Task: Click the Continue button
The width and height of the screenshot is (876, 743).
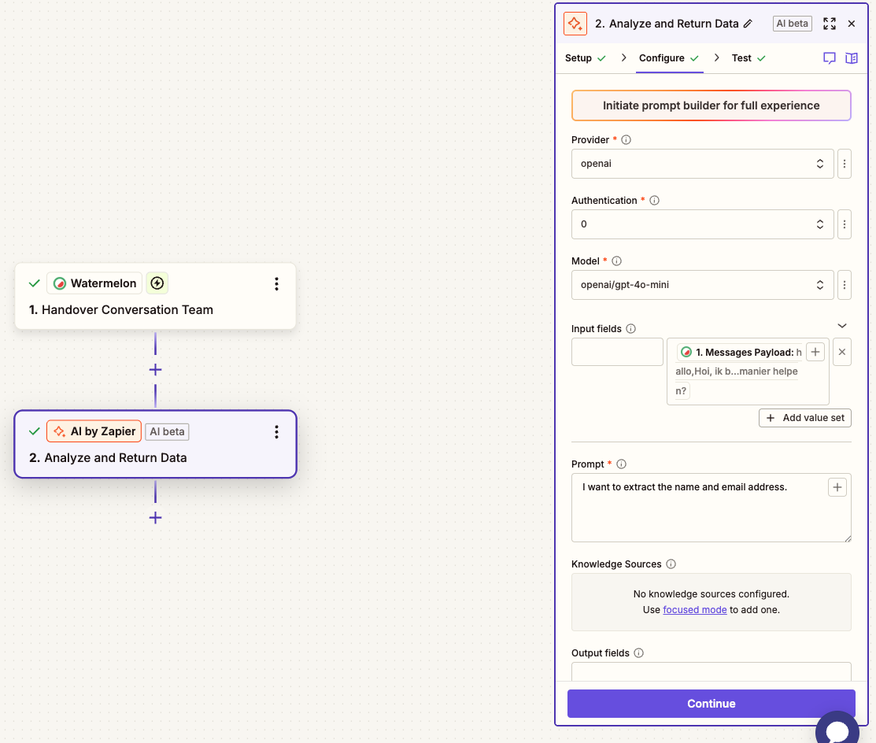Action: coord(711,704)
